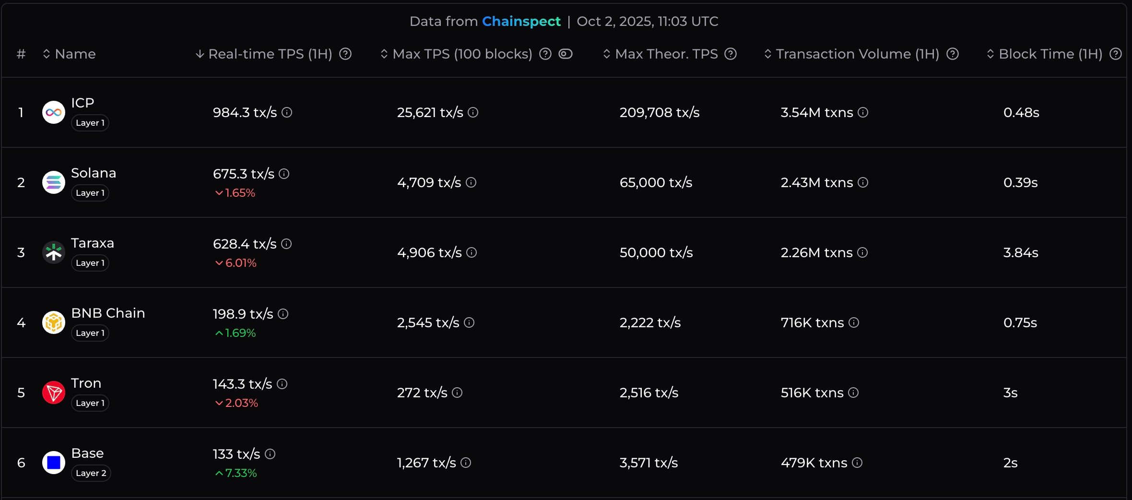Click help icon beside Max Theor. TPS
Image resolution: width=1132 pixels, height=500 pixels.
click(x=731, y=54)
